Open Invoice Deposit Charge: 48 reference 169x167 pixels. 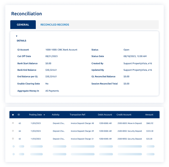[82, 123]
